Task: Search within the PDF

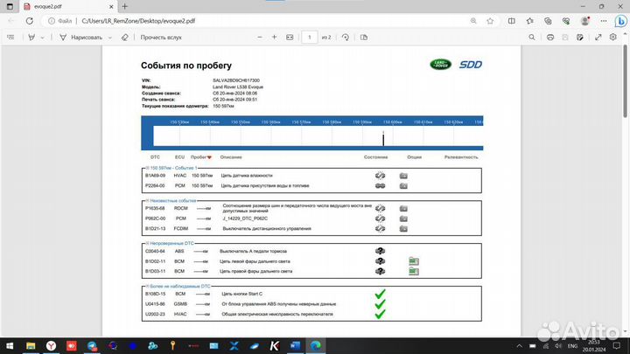Action: 532,38
